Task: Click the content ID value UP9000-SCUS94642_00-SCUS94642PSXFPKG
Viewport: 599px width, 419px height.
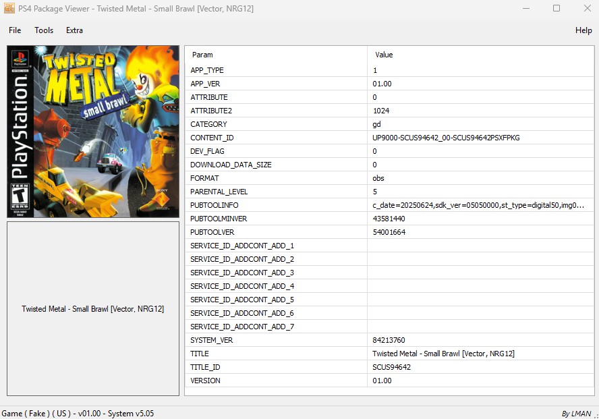Action: [446, 138]
